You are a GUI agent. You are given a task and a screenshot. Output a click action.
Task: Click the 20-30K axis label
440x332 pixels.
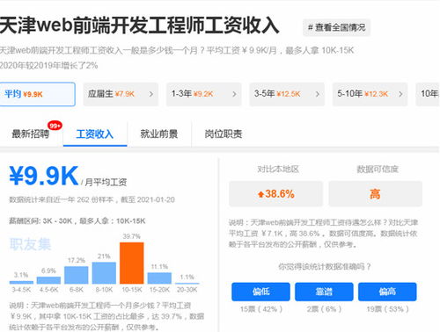(x=187, y=290)
